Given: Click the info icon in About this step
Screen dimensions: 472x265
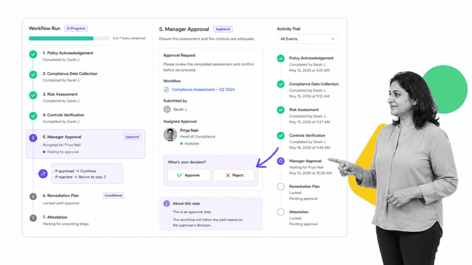Looking at the screenshot, I should pos(166,203).
